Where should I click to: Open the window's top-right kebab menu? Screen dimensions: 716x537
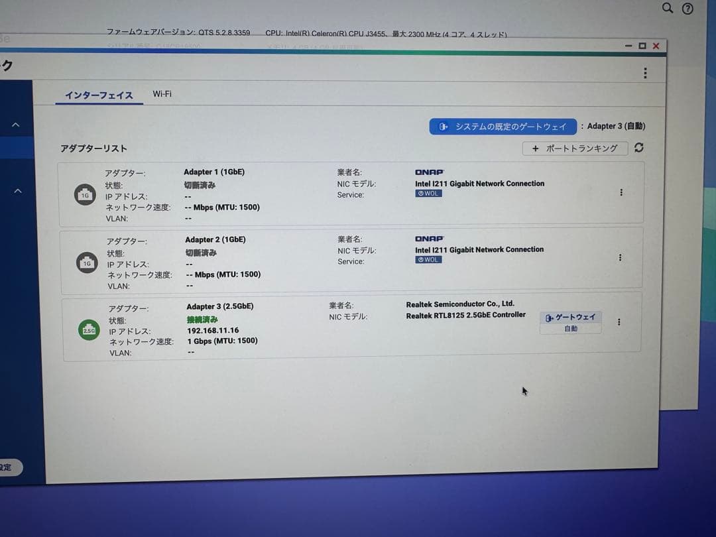tap(645, 73)
